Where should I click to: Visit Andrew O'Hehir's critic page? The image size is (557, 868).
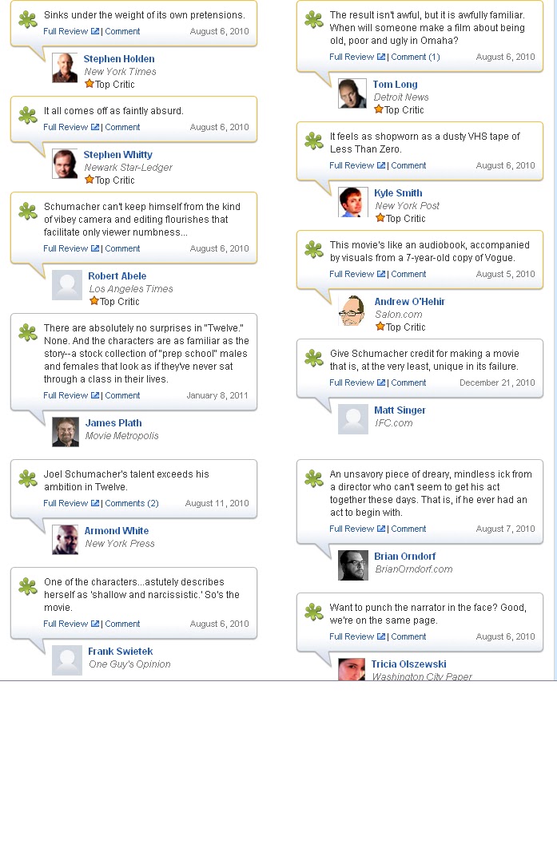coord(410,302)
